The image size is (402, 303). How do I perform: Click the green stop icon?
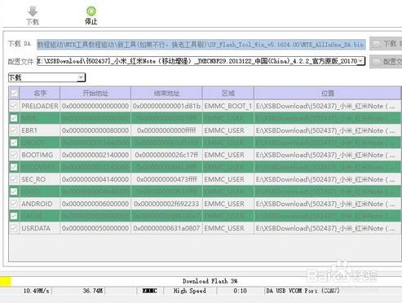click(91, 11)
